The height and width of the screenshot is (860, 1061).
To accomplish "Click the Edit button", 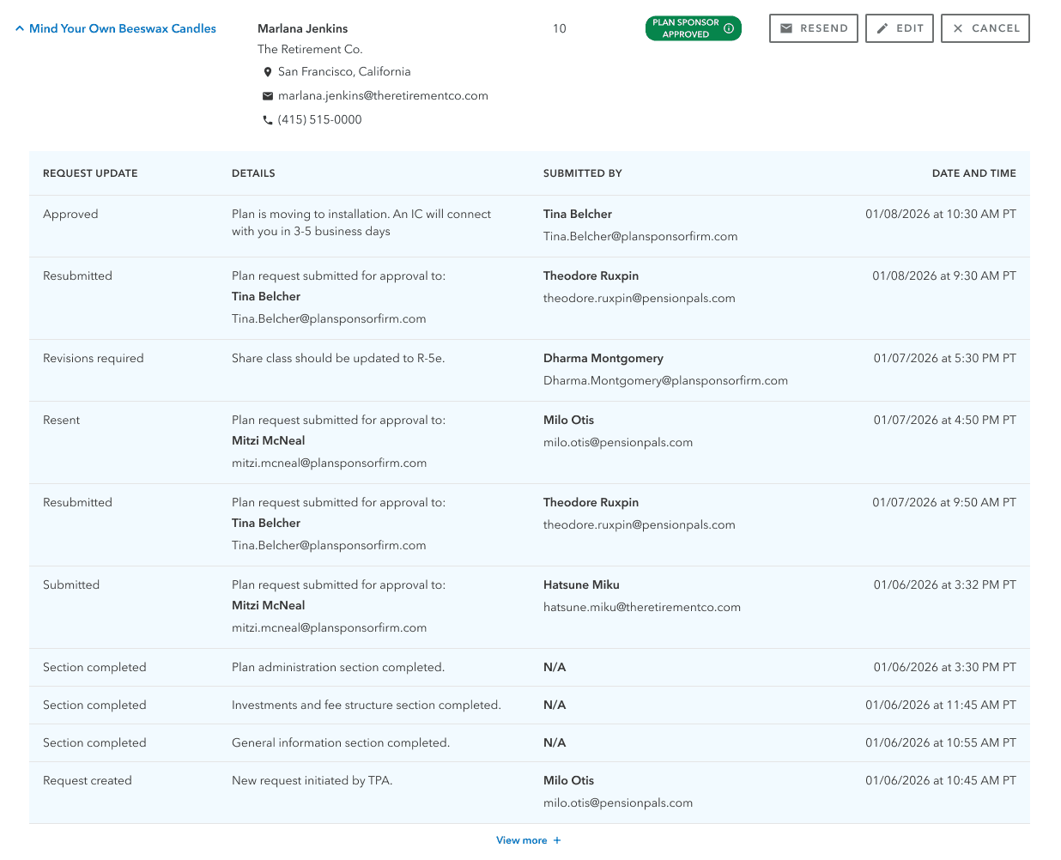I will click(x=900, y=28).
